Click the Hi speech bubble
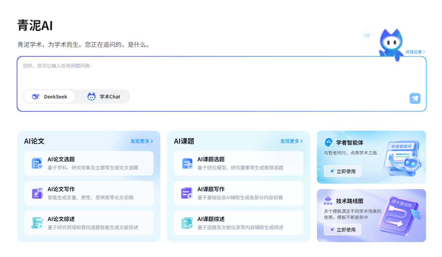The height and width of the screenshot is (257, 442). [x=367, y=35]
